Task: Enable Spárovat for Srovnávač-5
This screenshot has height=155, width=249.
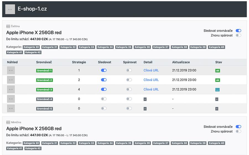Action: click(x=129, y=108)
